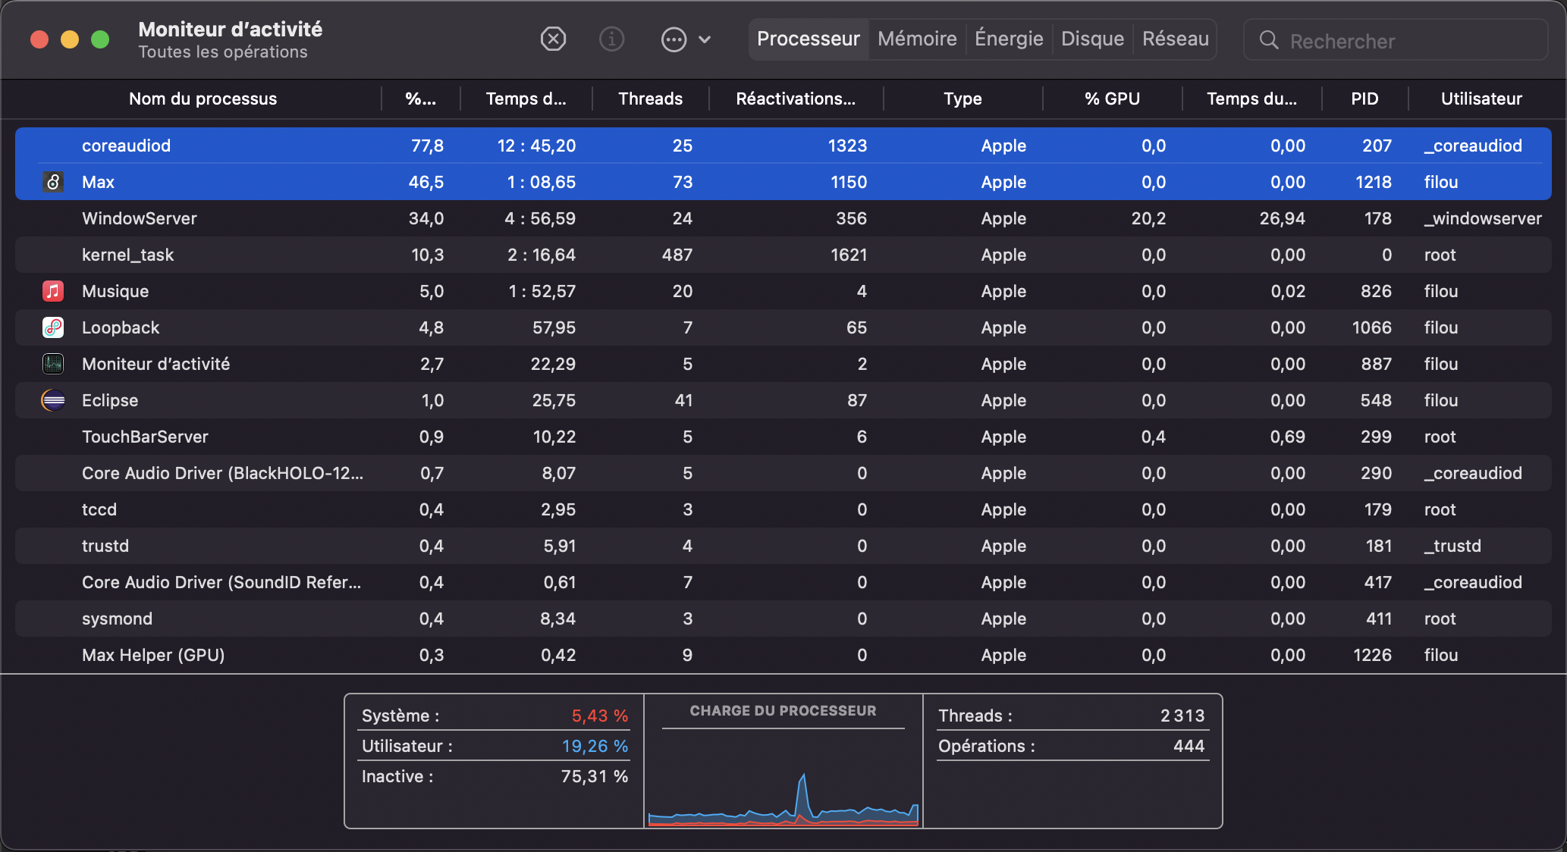
Task: Sort by Type column header
Action: click(x=962, y=99)
